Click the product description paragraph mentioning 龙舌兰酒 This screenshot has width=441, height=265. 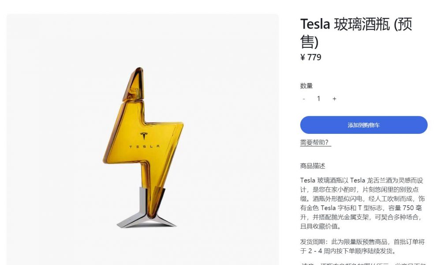[362, 203]
